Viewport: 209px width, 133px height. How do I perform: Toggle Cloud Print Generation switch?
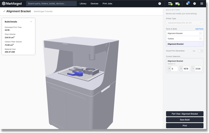(x=200, y=51)
